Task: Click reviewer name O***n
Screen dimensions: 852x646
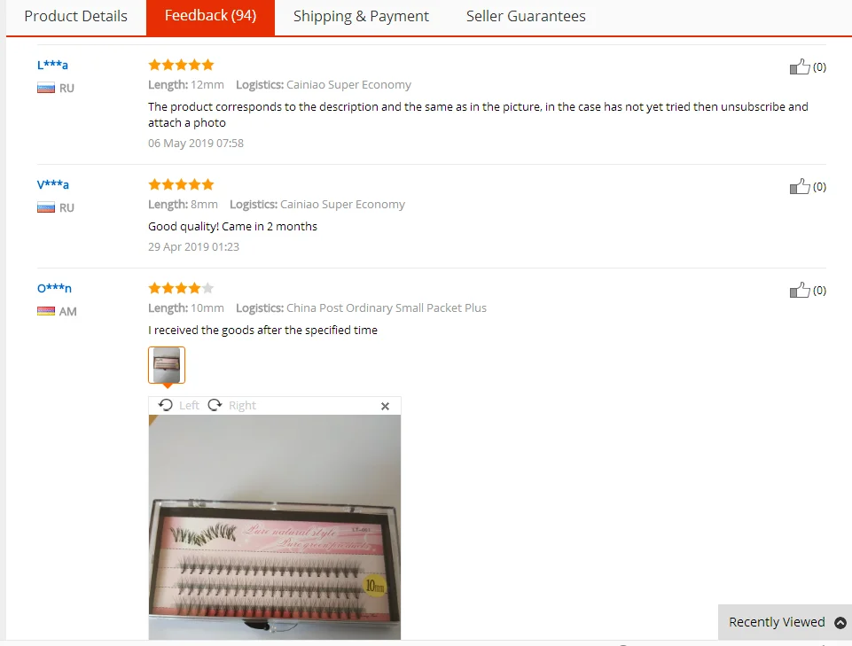Action: tap(54, 288)
